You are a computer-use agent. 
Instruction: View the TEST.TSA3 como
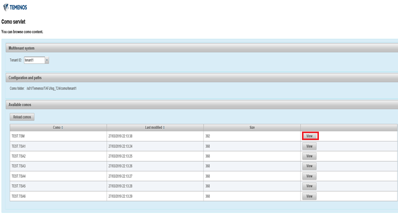click(x=309, y=166)
